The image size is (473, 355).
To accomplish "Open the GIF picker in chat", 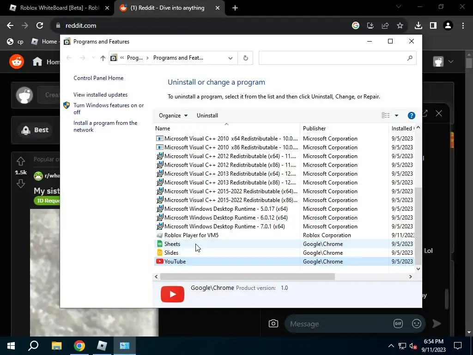I will [x=398, y=324].
